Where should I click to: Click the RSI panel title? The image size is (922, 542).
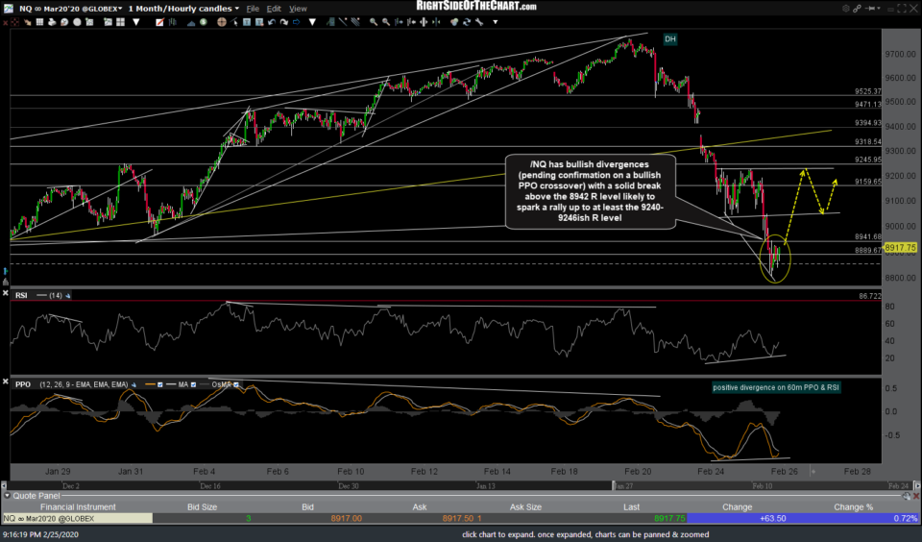21,295
